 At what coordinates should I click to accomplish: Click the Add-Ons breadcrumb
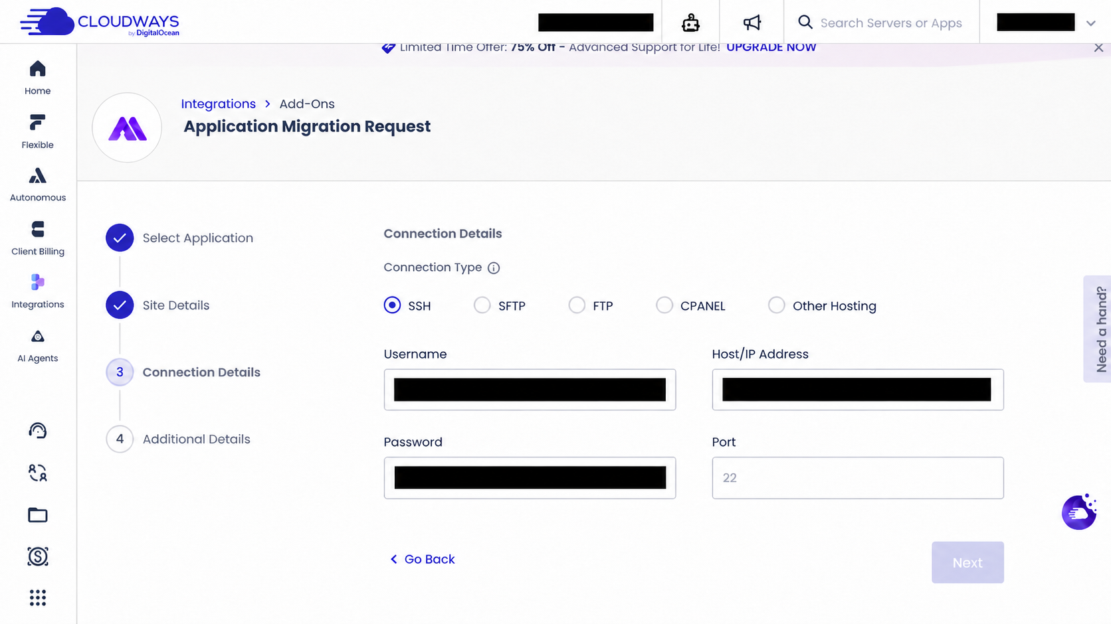click(307, 104)
